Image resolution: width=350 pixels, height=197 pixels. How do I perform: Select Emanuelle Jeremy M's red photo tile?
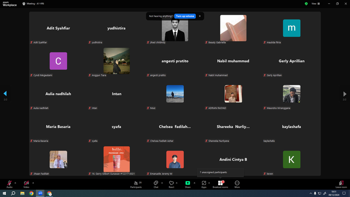click(x=175, y=159)
